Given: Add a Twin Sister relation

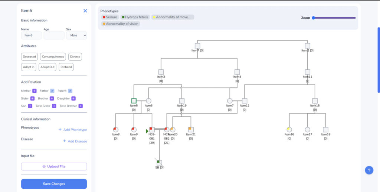Looking at the screenshot, I should click(x=54, y=106).
